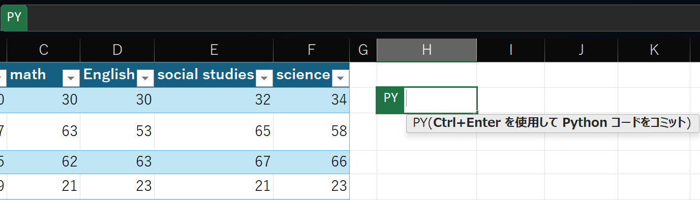Select column K header
700x200 pixels.
click(654, 50)
